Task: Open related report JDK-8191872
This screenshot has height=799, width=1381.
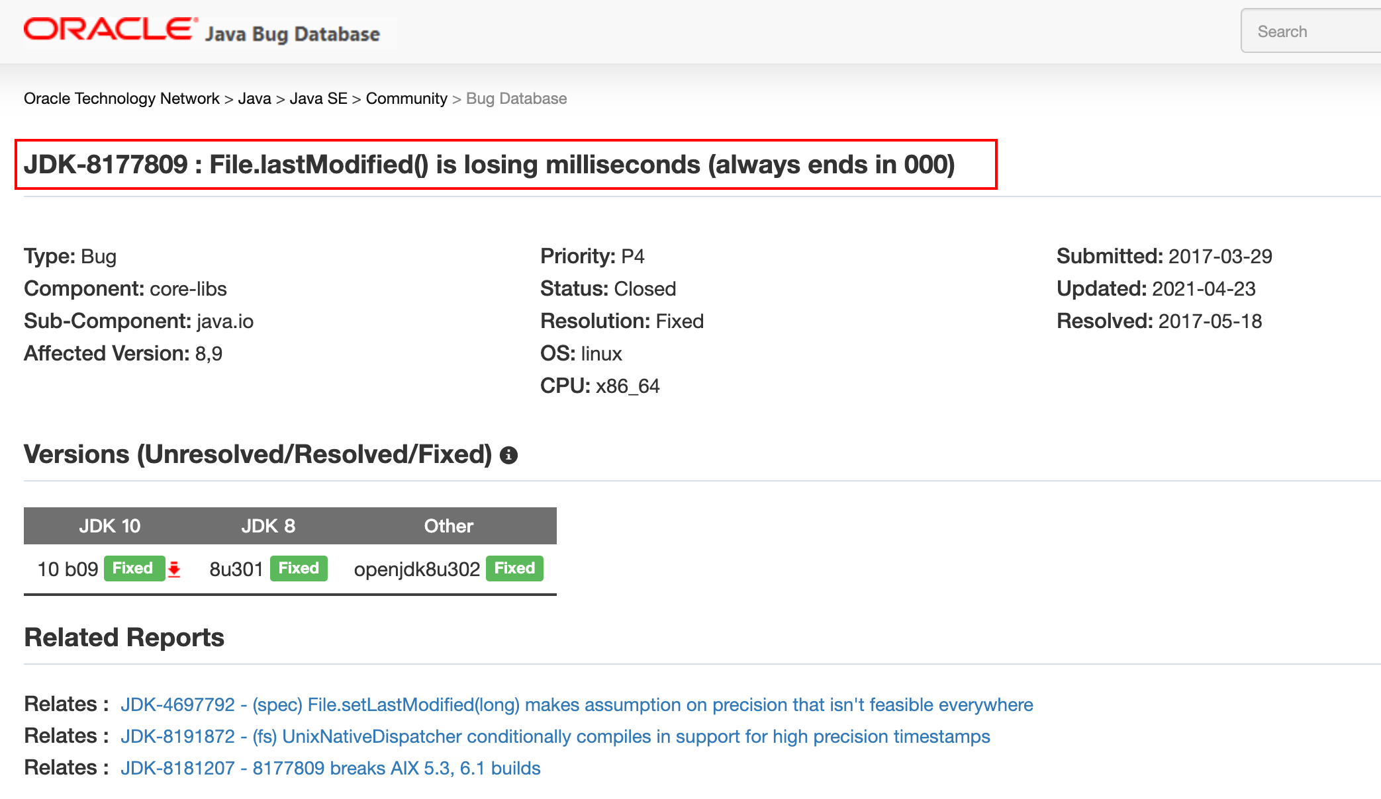Action: (x=555, y=736)
